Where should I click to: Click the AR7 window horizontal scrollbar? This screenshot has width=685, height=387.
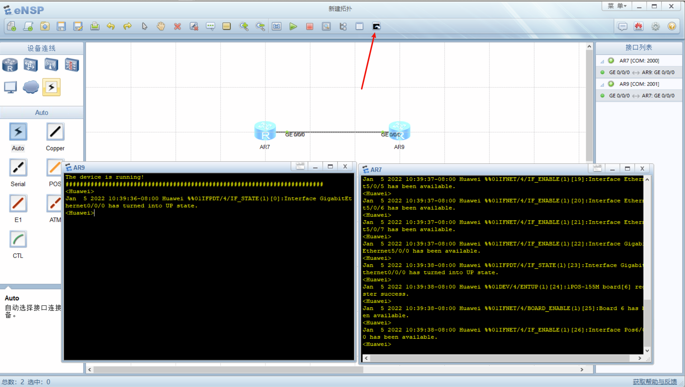[500, 358]
